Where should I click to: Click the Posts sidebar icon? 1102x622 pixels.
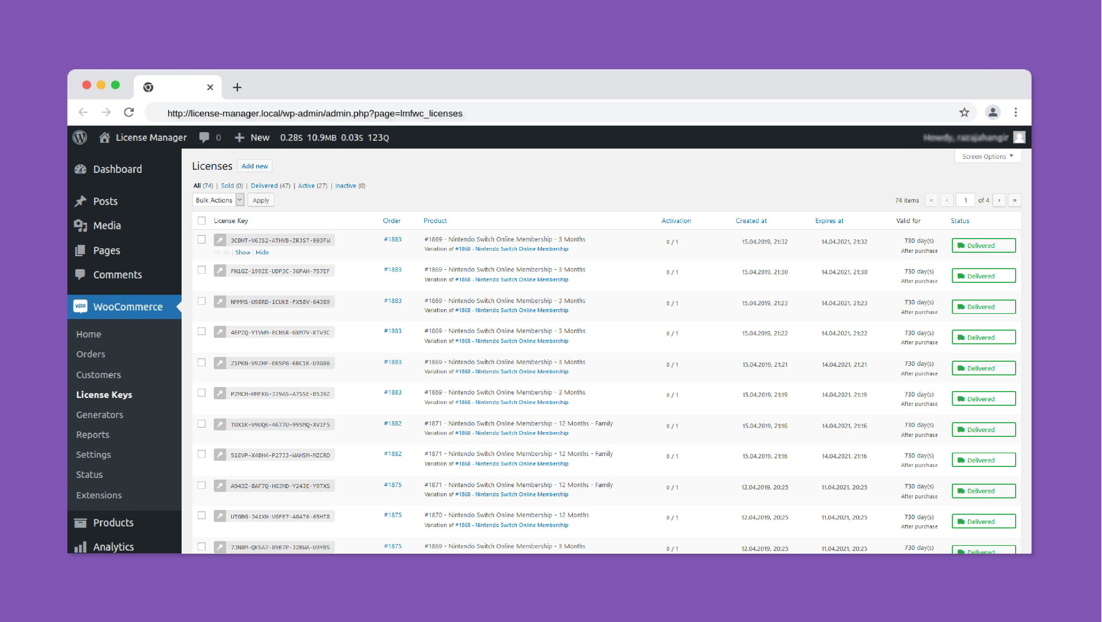[82, 200]
